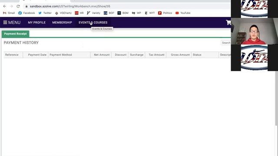Click the PAYMENT HISTORY heading

pos(21,42)
